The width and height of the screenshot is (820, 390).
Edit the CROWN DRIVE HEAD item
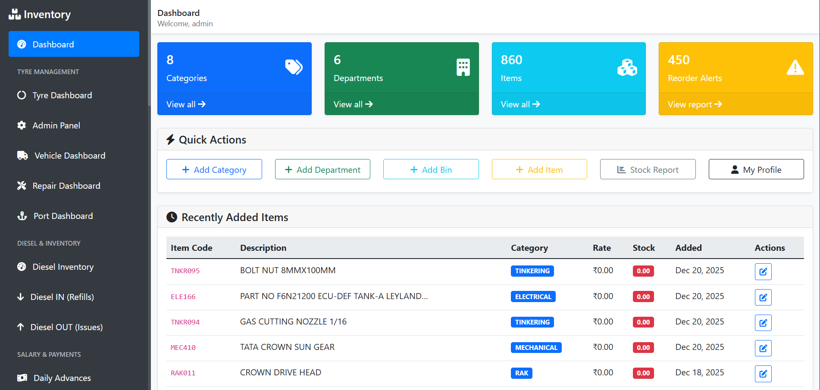pyautogui.click(x=763, y=374)
